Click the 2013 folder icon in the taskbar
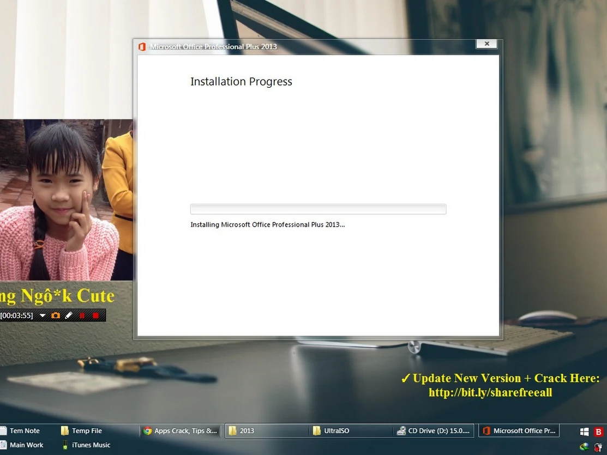 (x=232, y=430)
